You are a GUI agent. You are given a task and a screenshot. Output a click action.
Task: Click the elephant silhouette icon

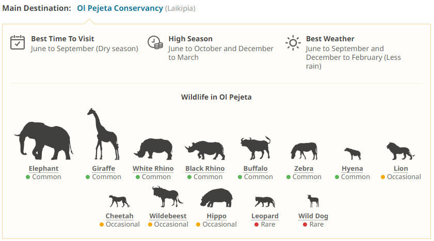pos(43,140)
